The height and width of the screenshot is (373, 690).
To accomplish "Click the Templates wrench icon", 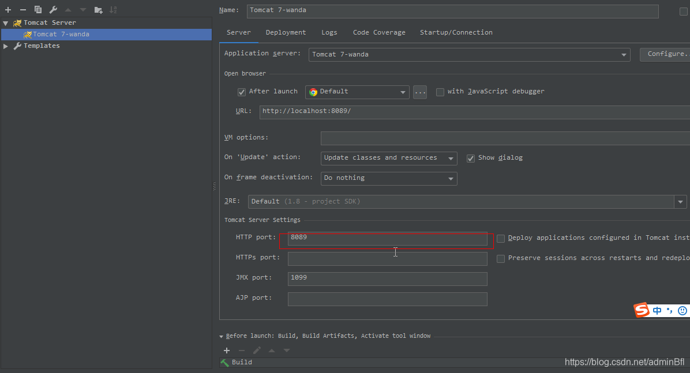I will [x=17, y=46].
